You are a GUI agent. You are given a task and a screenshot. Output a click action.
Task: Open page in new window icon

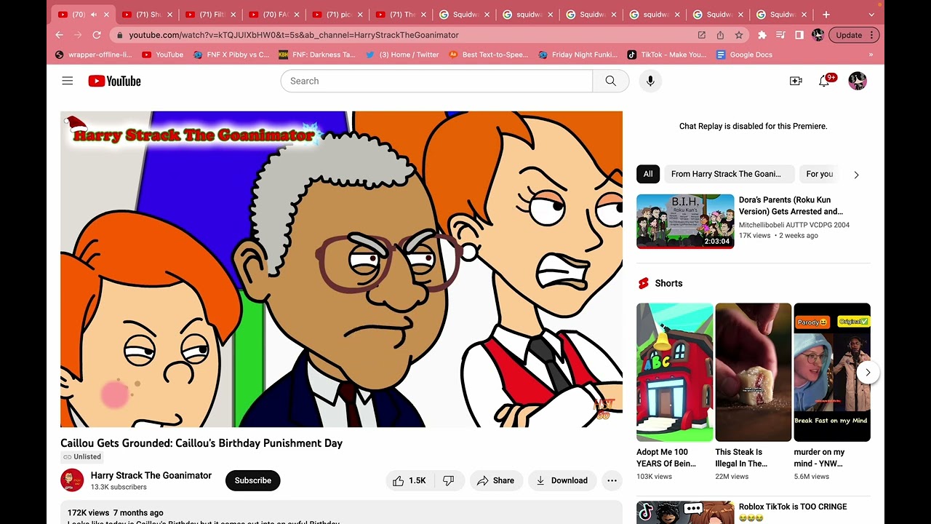pos(701,35)
